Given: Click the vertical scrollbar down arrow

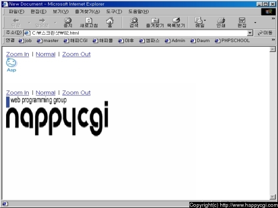Looking at the screenshot, I should pos(272,197).
